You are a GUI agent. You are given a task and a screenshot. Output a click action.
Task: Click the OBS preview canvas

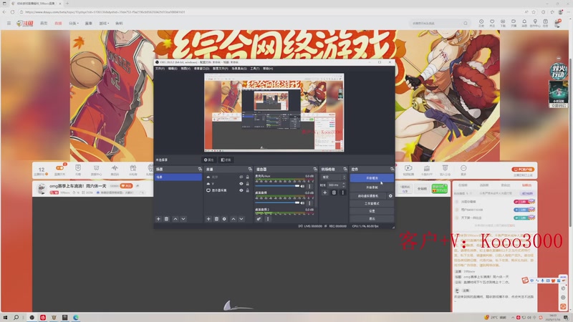click(274, 112)
